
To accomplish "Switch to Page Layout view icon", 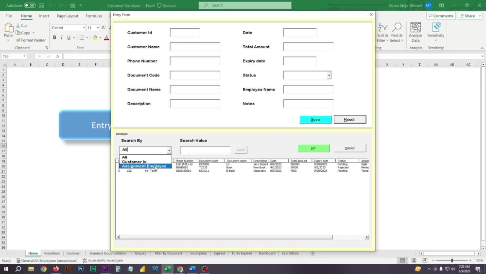I will click(x=414, y=260).
